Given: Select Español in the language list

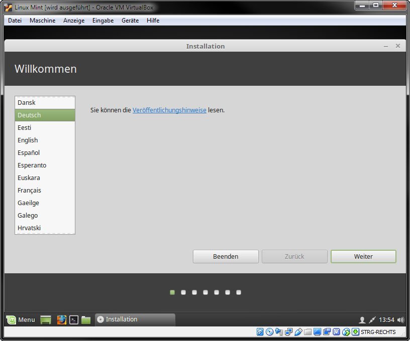Looking at the screenshot, I should coord(45,152).
